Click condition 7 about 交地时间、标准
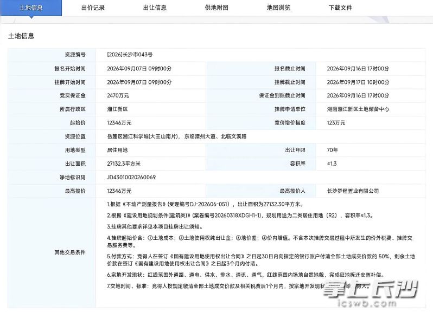Image resolution: width=433 pixels, height=313 pixels. point(238,286)
